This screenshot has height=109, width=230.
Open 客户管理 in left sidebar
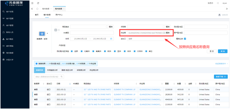point(10,25)
